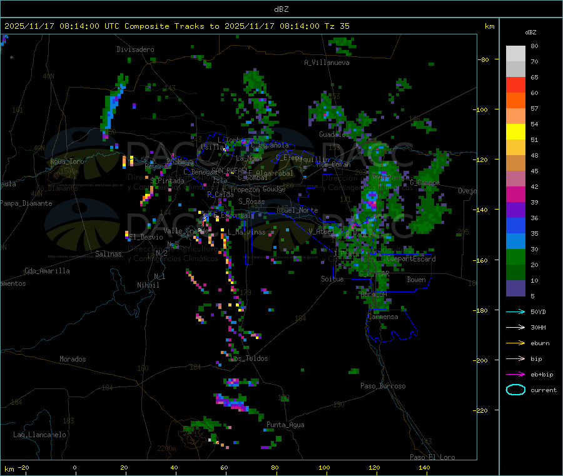The width and height of the screenshot is (563, 476).
Task: Click the yellow eburn arrow legend icon
Action: [515, 343]
